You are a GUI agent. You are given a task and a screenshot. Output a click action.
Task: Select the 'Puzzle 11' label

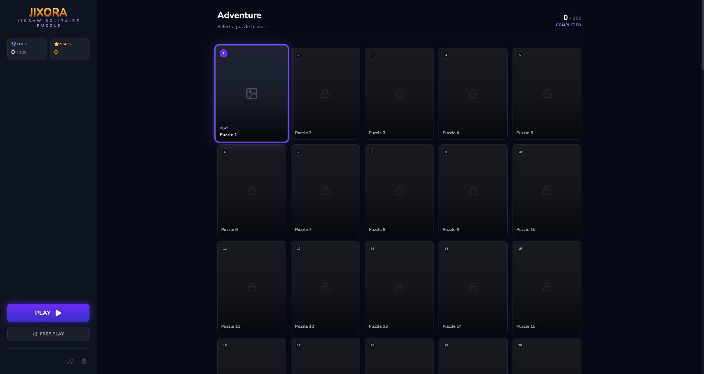[x=231, y=326]
